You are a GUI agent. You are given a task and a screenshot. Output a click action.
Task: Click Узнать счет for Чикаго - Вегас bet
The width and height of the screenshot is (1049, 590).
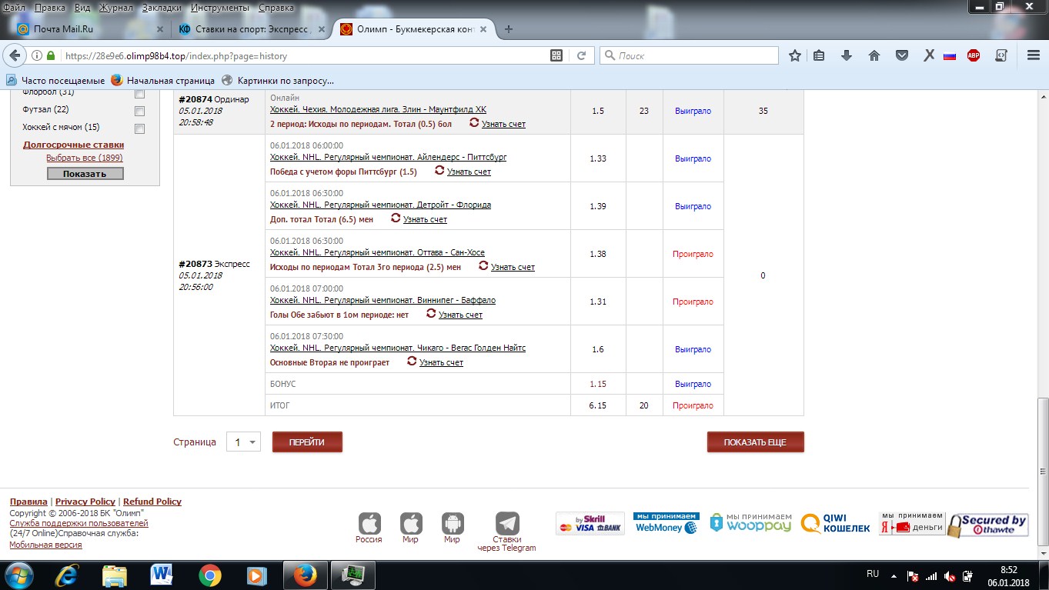click(441, 362)
